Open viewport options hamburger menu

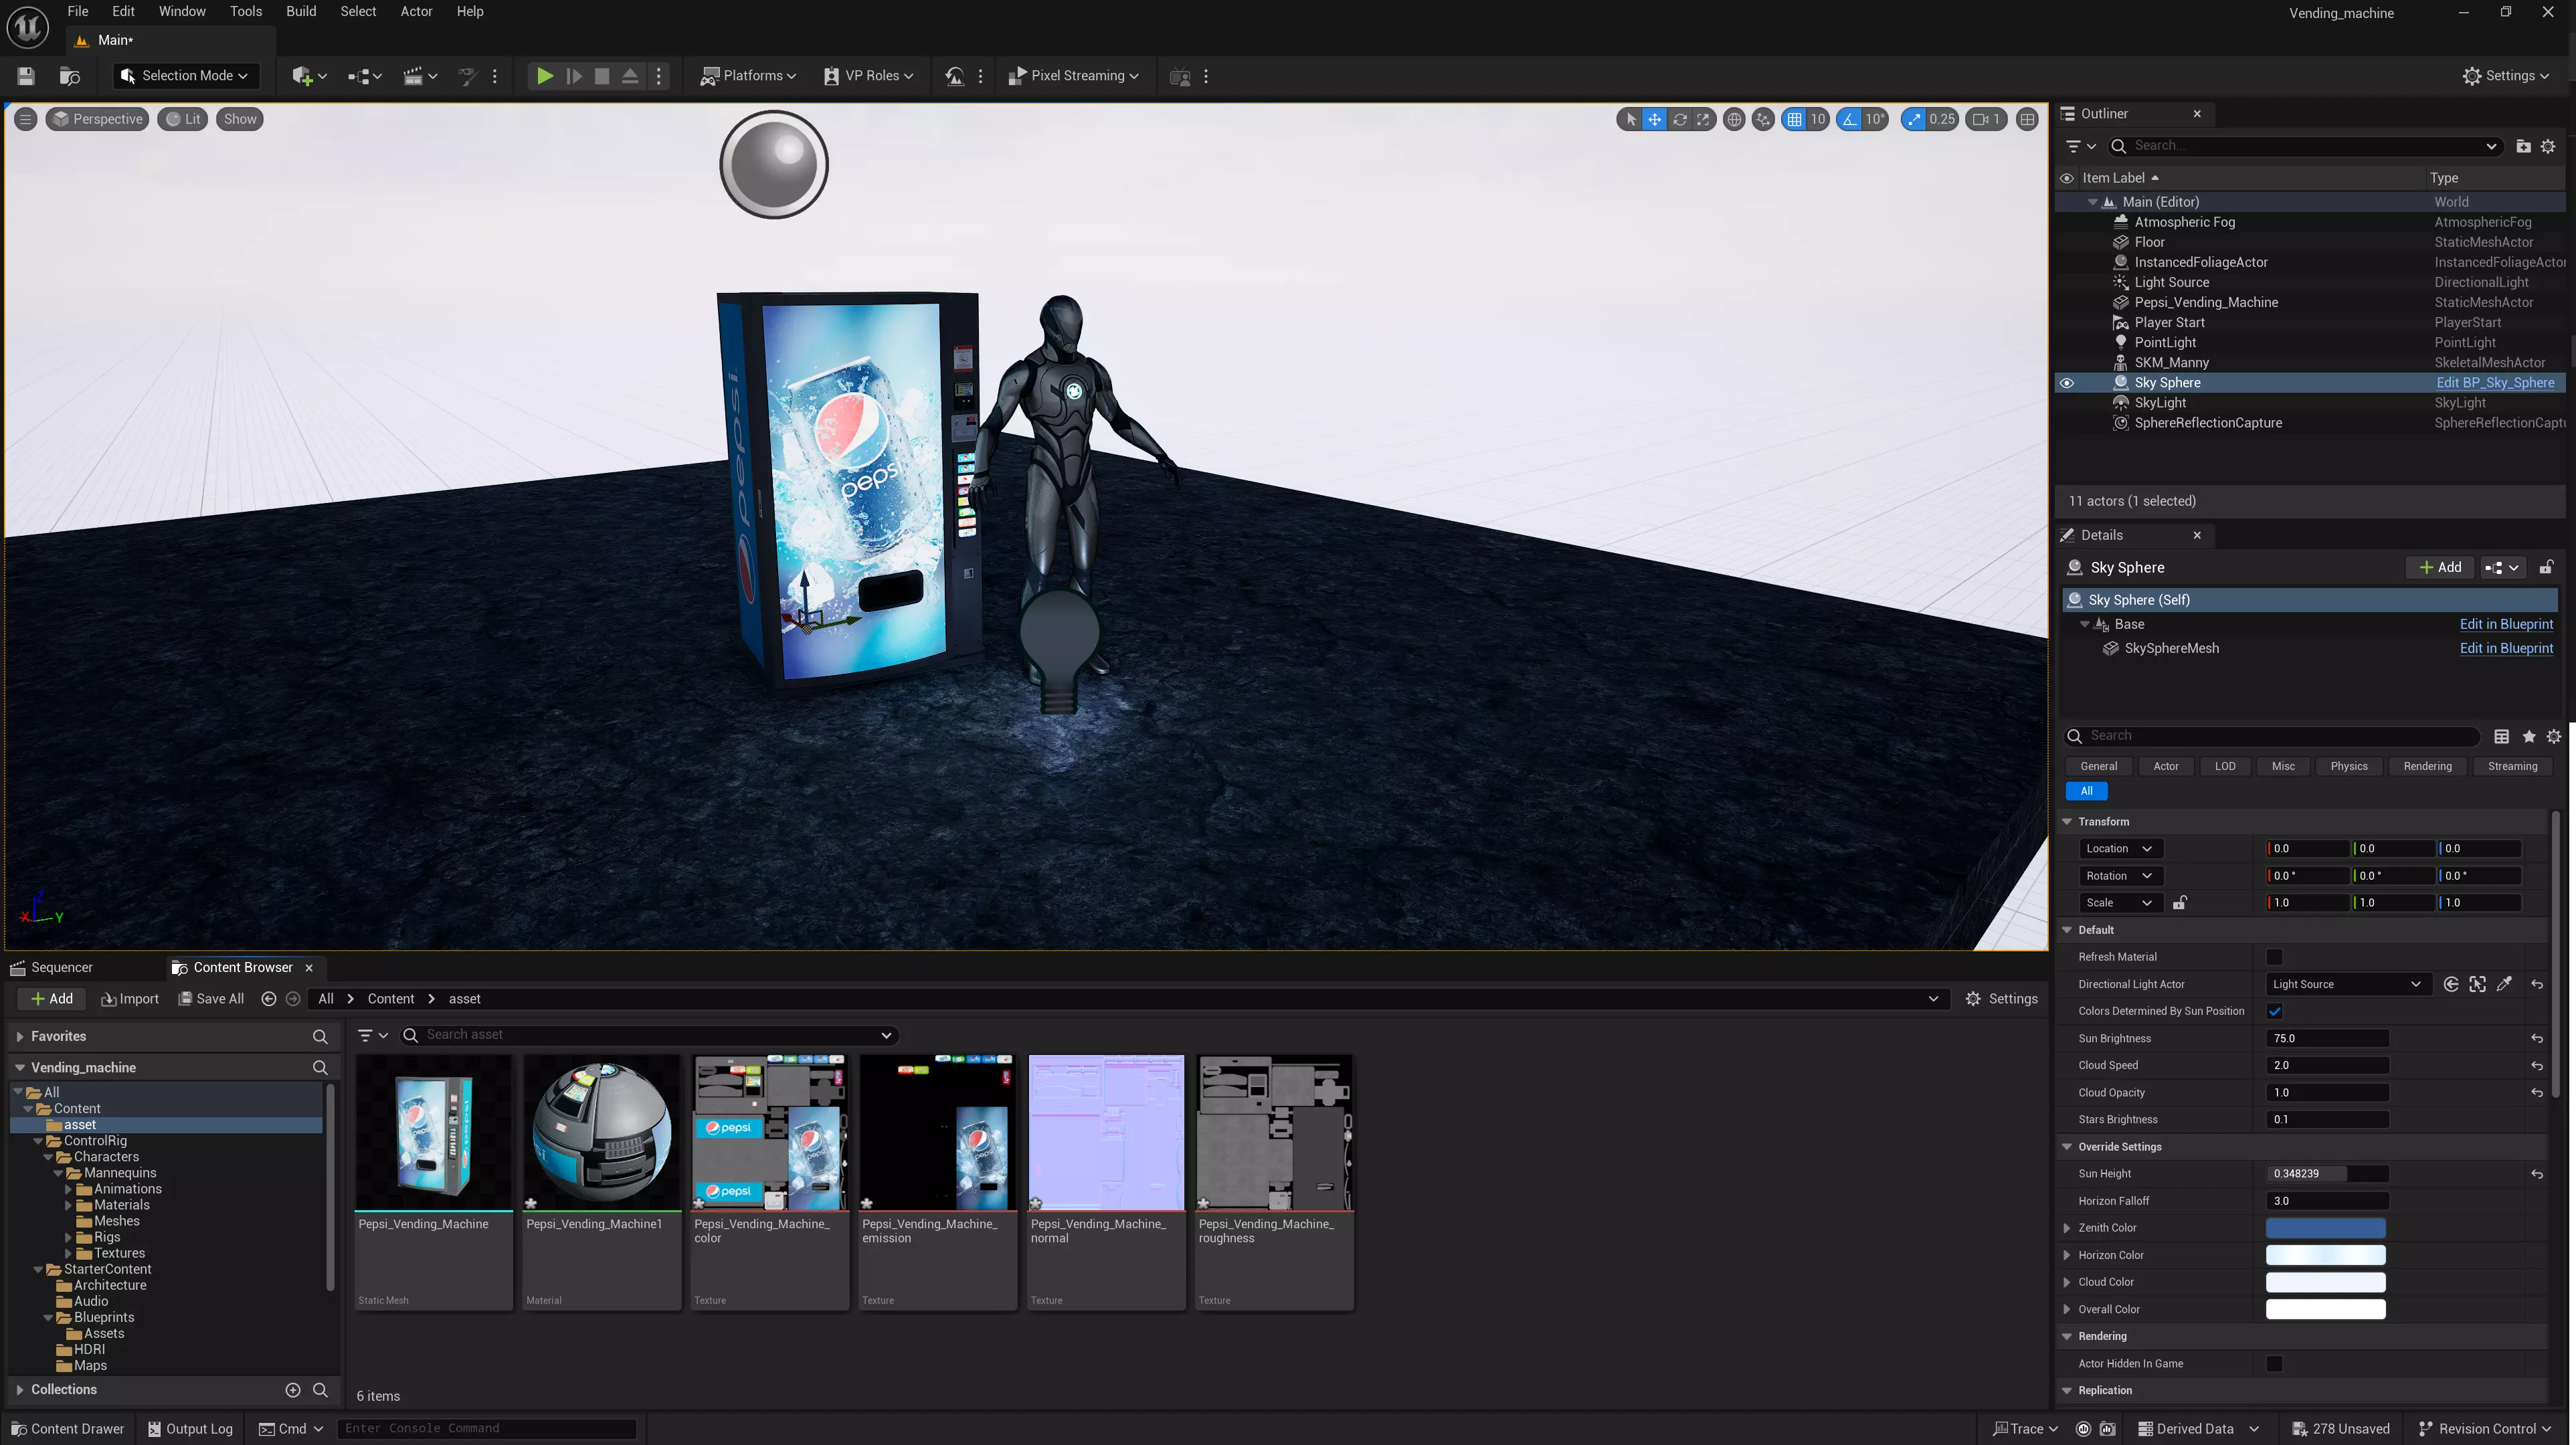(26, 119)
